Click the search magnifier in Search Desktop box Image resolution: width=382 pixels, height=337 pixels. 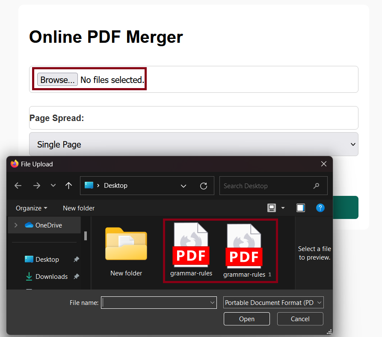pyautogui.click(x=316, y=185)
